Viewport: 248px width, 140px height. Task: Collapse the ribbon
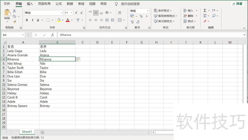point(244,28)
